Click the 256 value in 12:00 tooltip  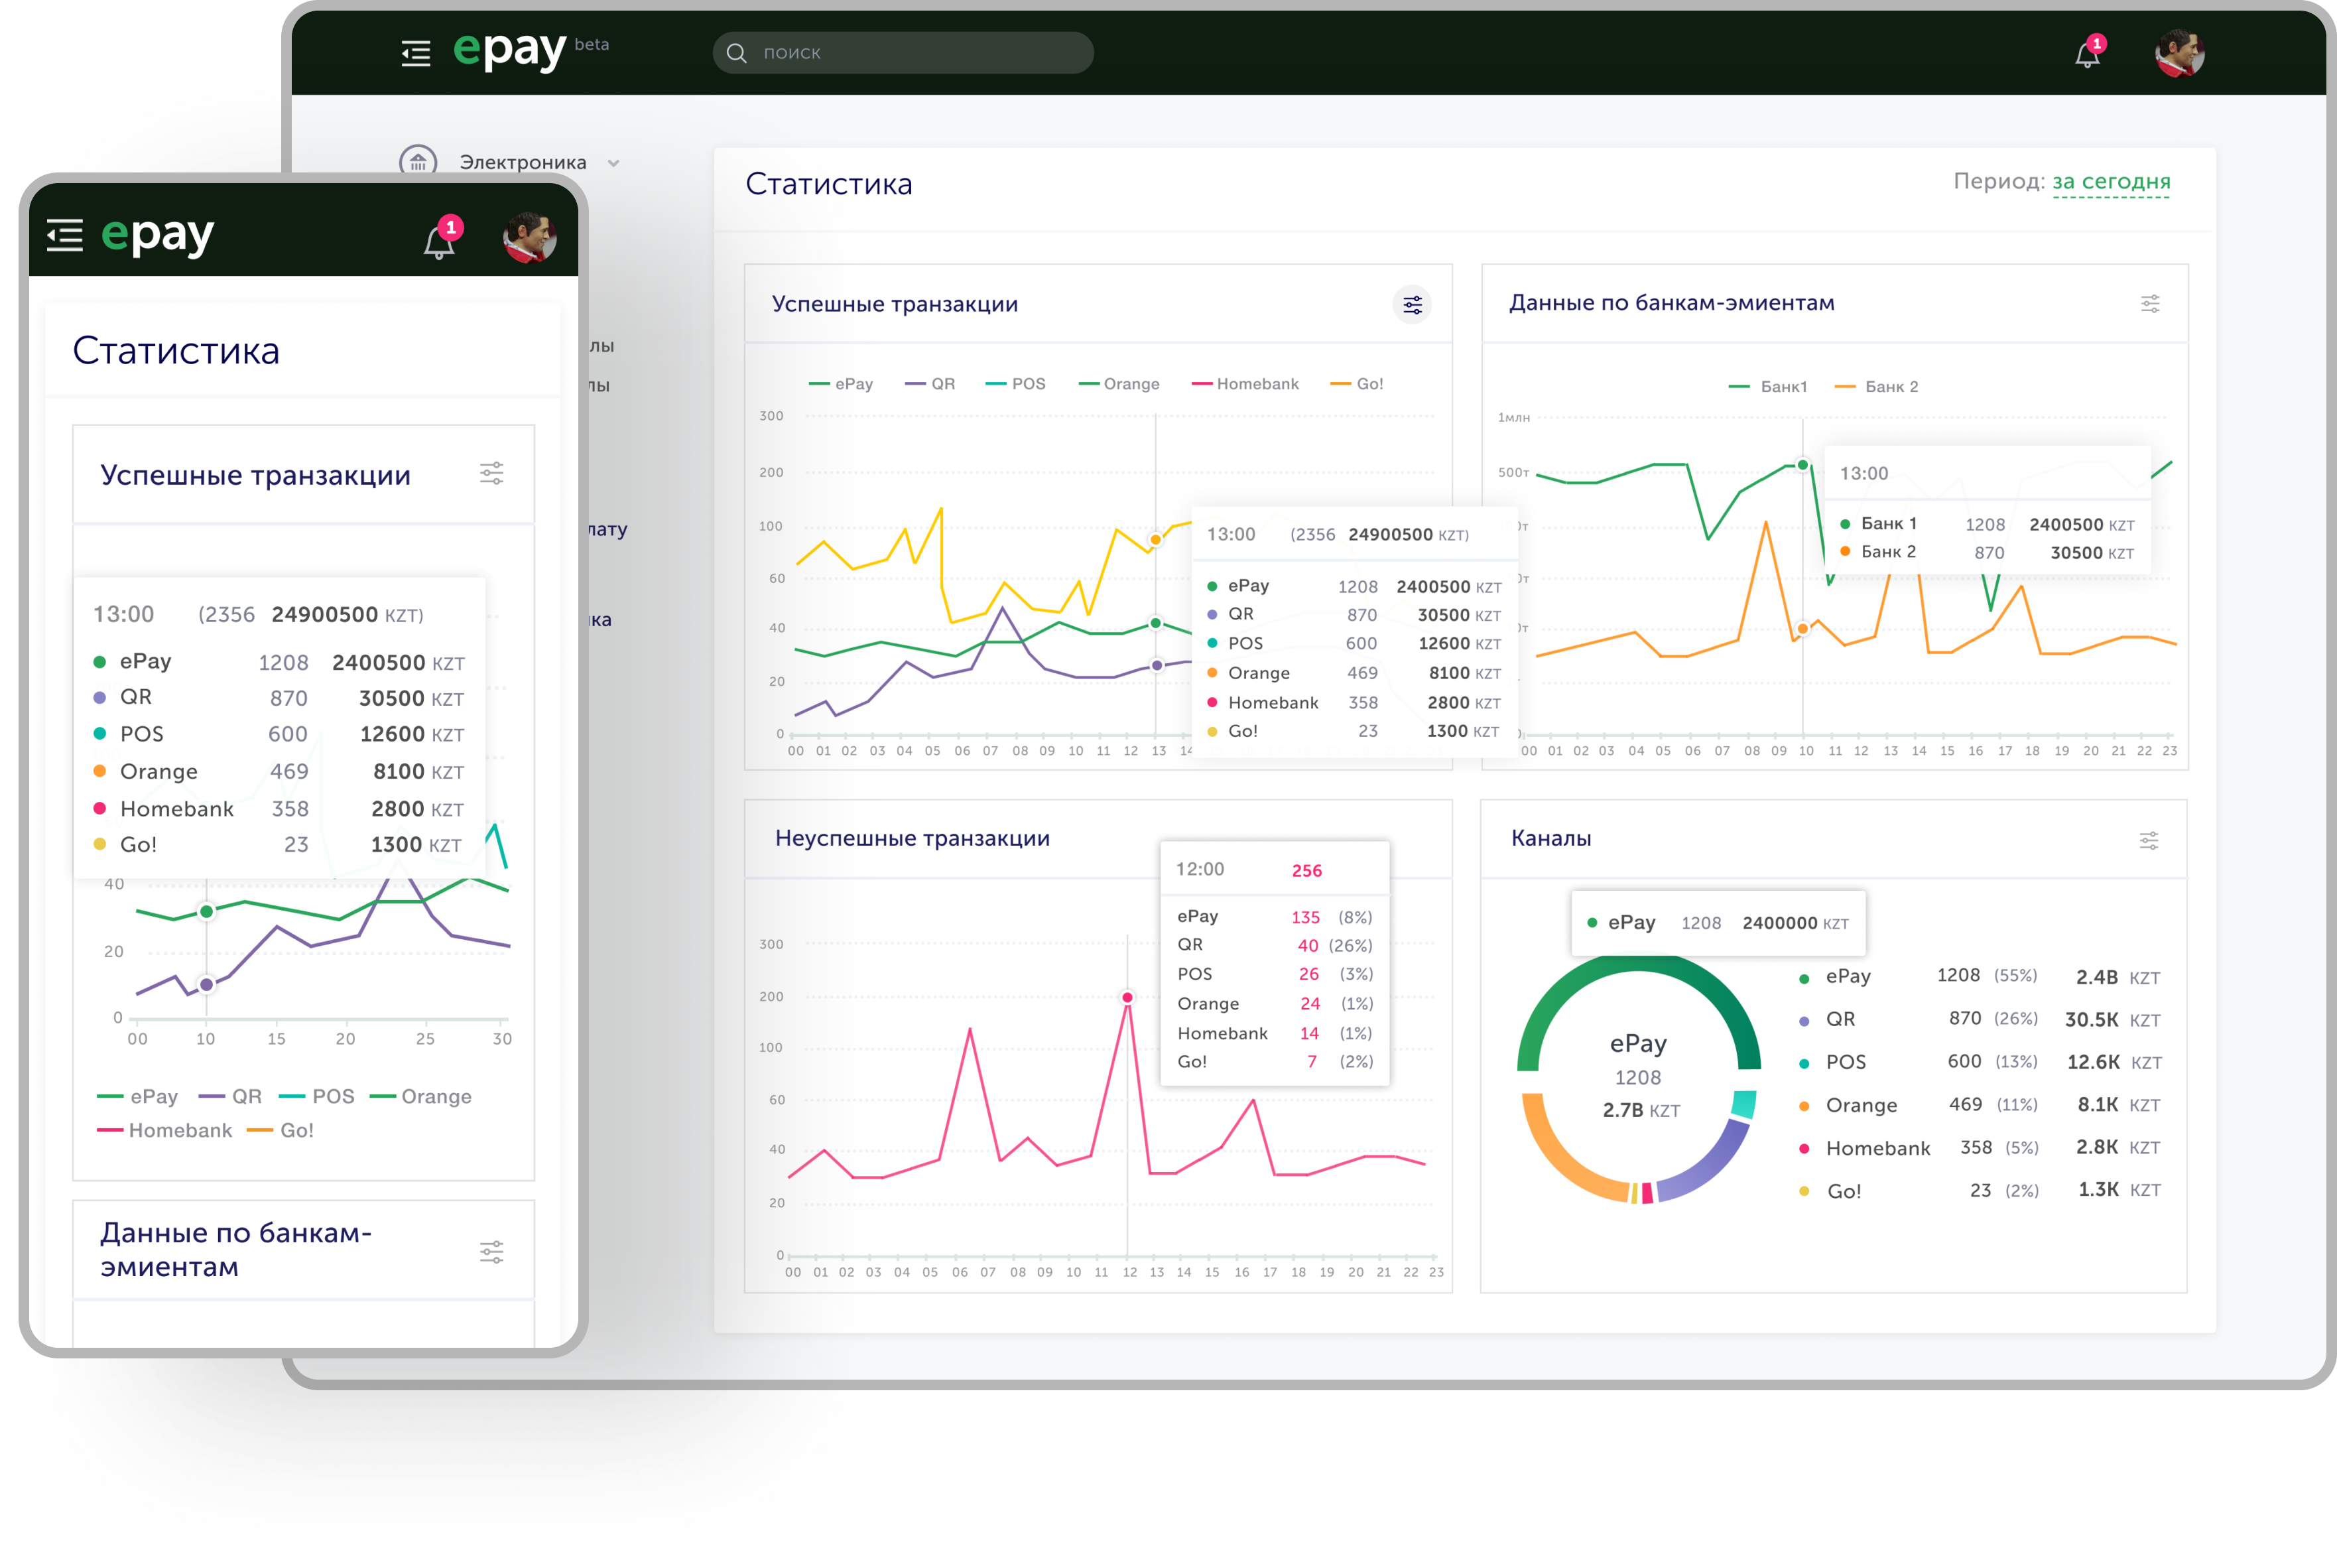(x=1308, y=871)
